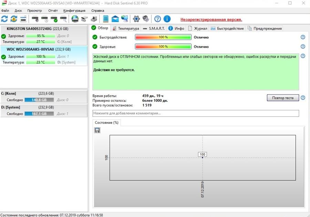Screen dimensions: 310x217
Task: Click the comment input field
Action: point(195,113)
